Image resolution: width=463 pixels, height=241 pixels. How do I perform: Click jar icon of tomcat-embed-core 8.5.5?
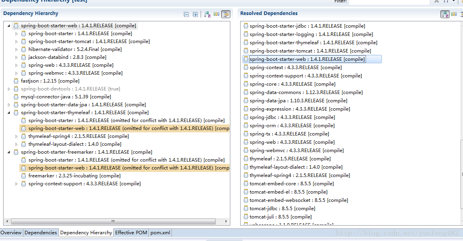click(x=246, y=184)
